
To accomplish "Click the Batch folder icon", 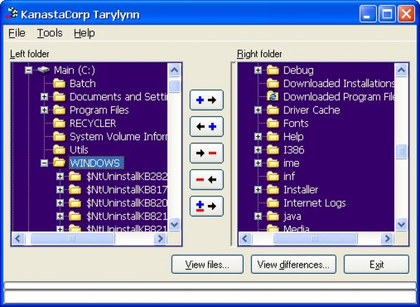I will (59, 84).
